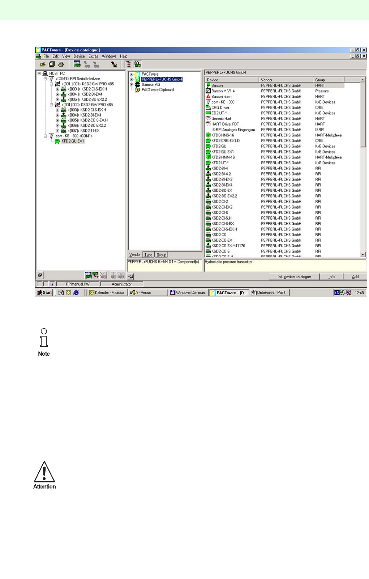Screen dimensions: 369x579
Task: Open the Device menu
Action: click(79, 56)
